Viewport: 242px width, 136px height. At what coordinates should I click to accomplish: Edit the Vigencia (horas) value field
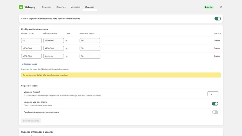(213, 94)
